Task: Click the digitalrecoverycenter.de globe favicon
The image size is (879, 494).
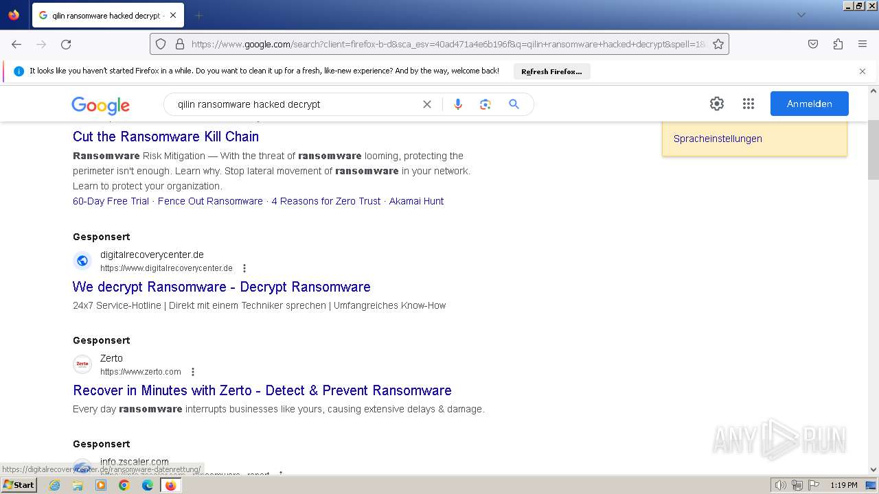Action: (82, 261)
